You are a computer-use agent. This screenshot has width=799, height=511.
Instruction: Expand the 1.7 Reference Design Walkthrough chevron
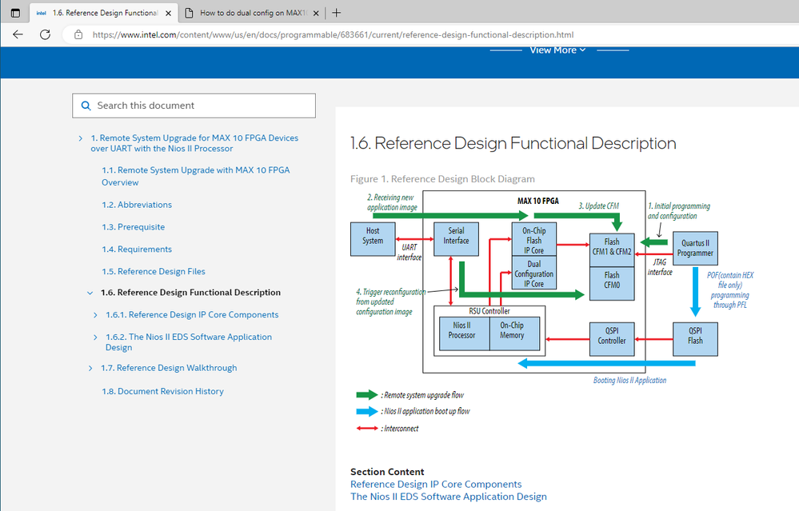[x=90, y=368]
